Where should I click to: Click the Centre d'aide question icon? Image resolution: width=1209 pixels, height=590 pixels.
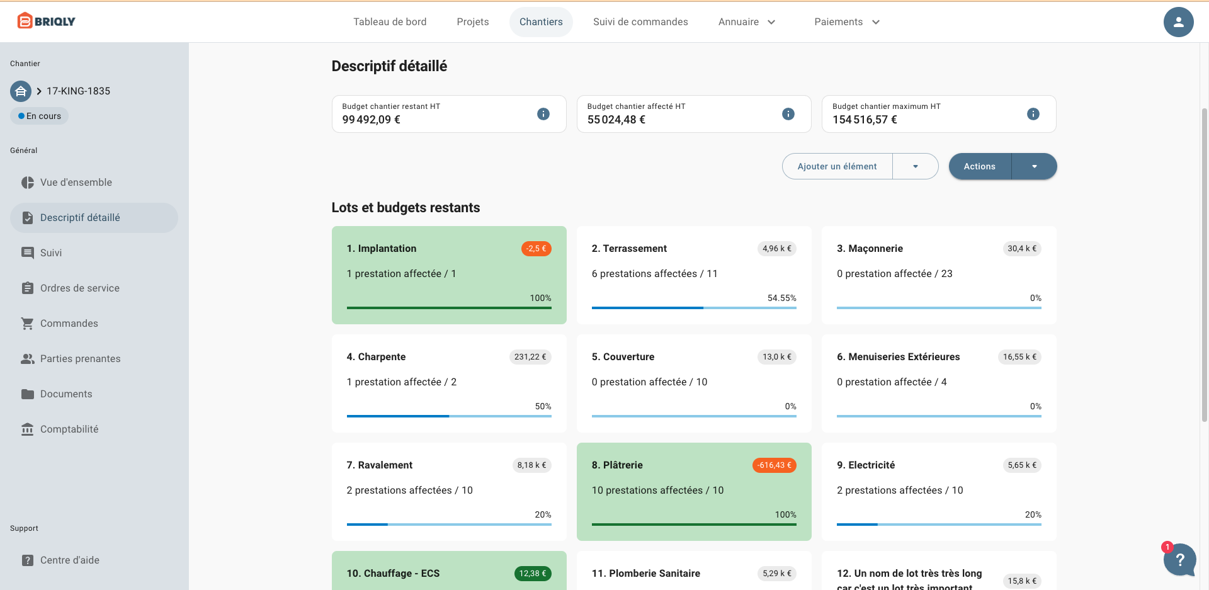pos(28,560)
